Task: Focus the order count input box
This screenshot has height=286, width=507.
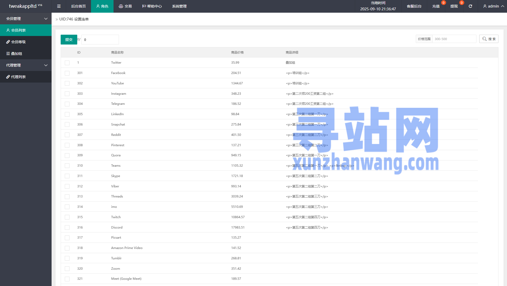Action: click(100, 40)
